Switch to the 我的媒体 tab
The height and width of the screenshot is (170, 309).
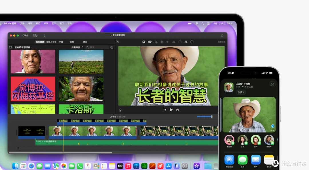coord(40,42)
